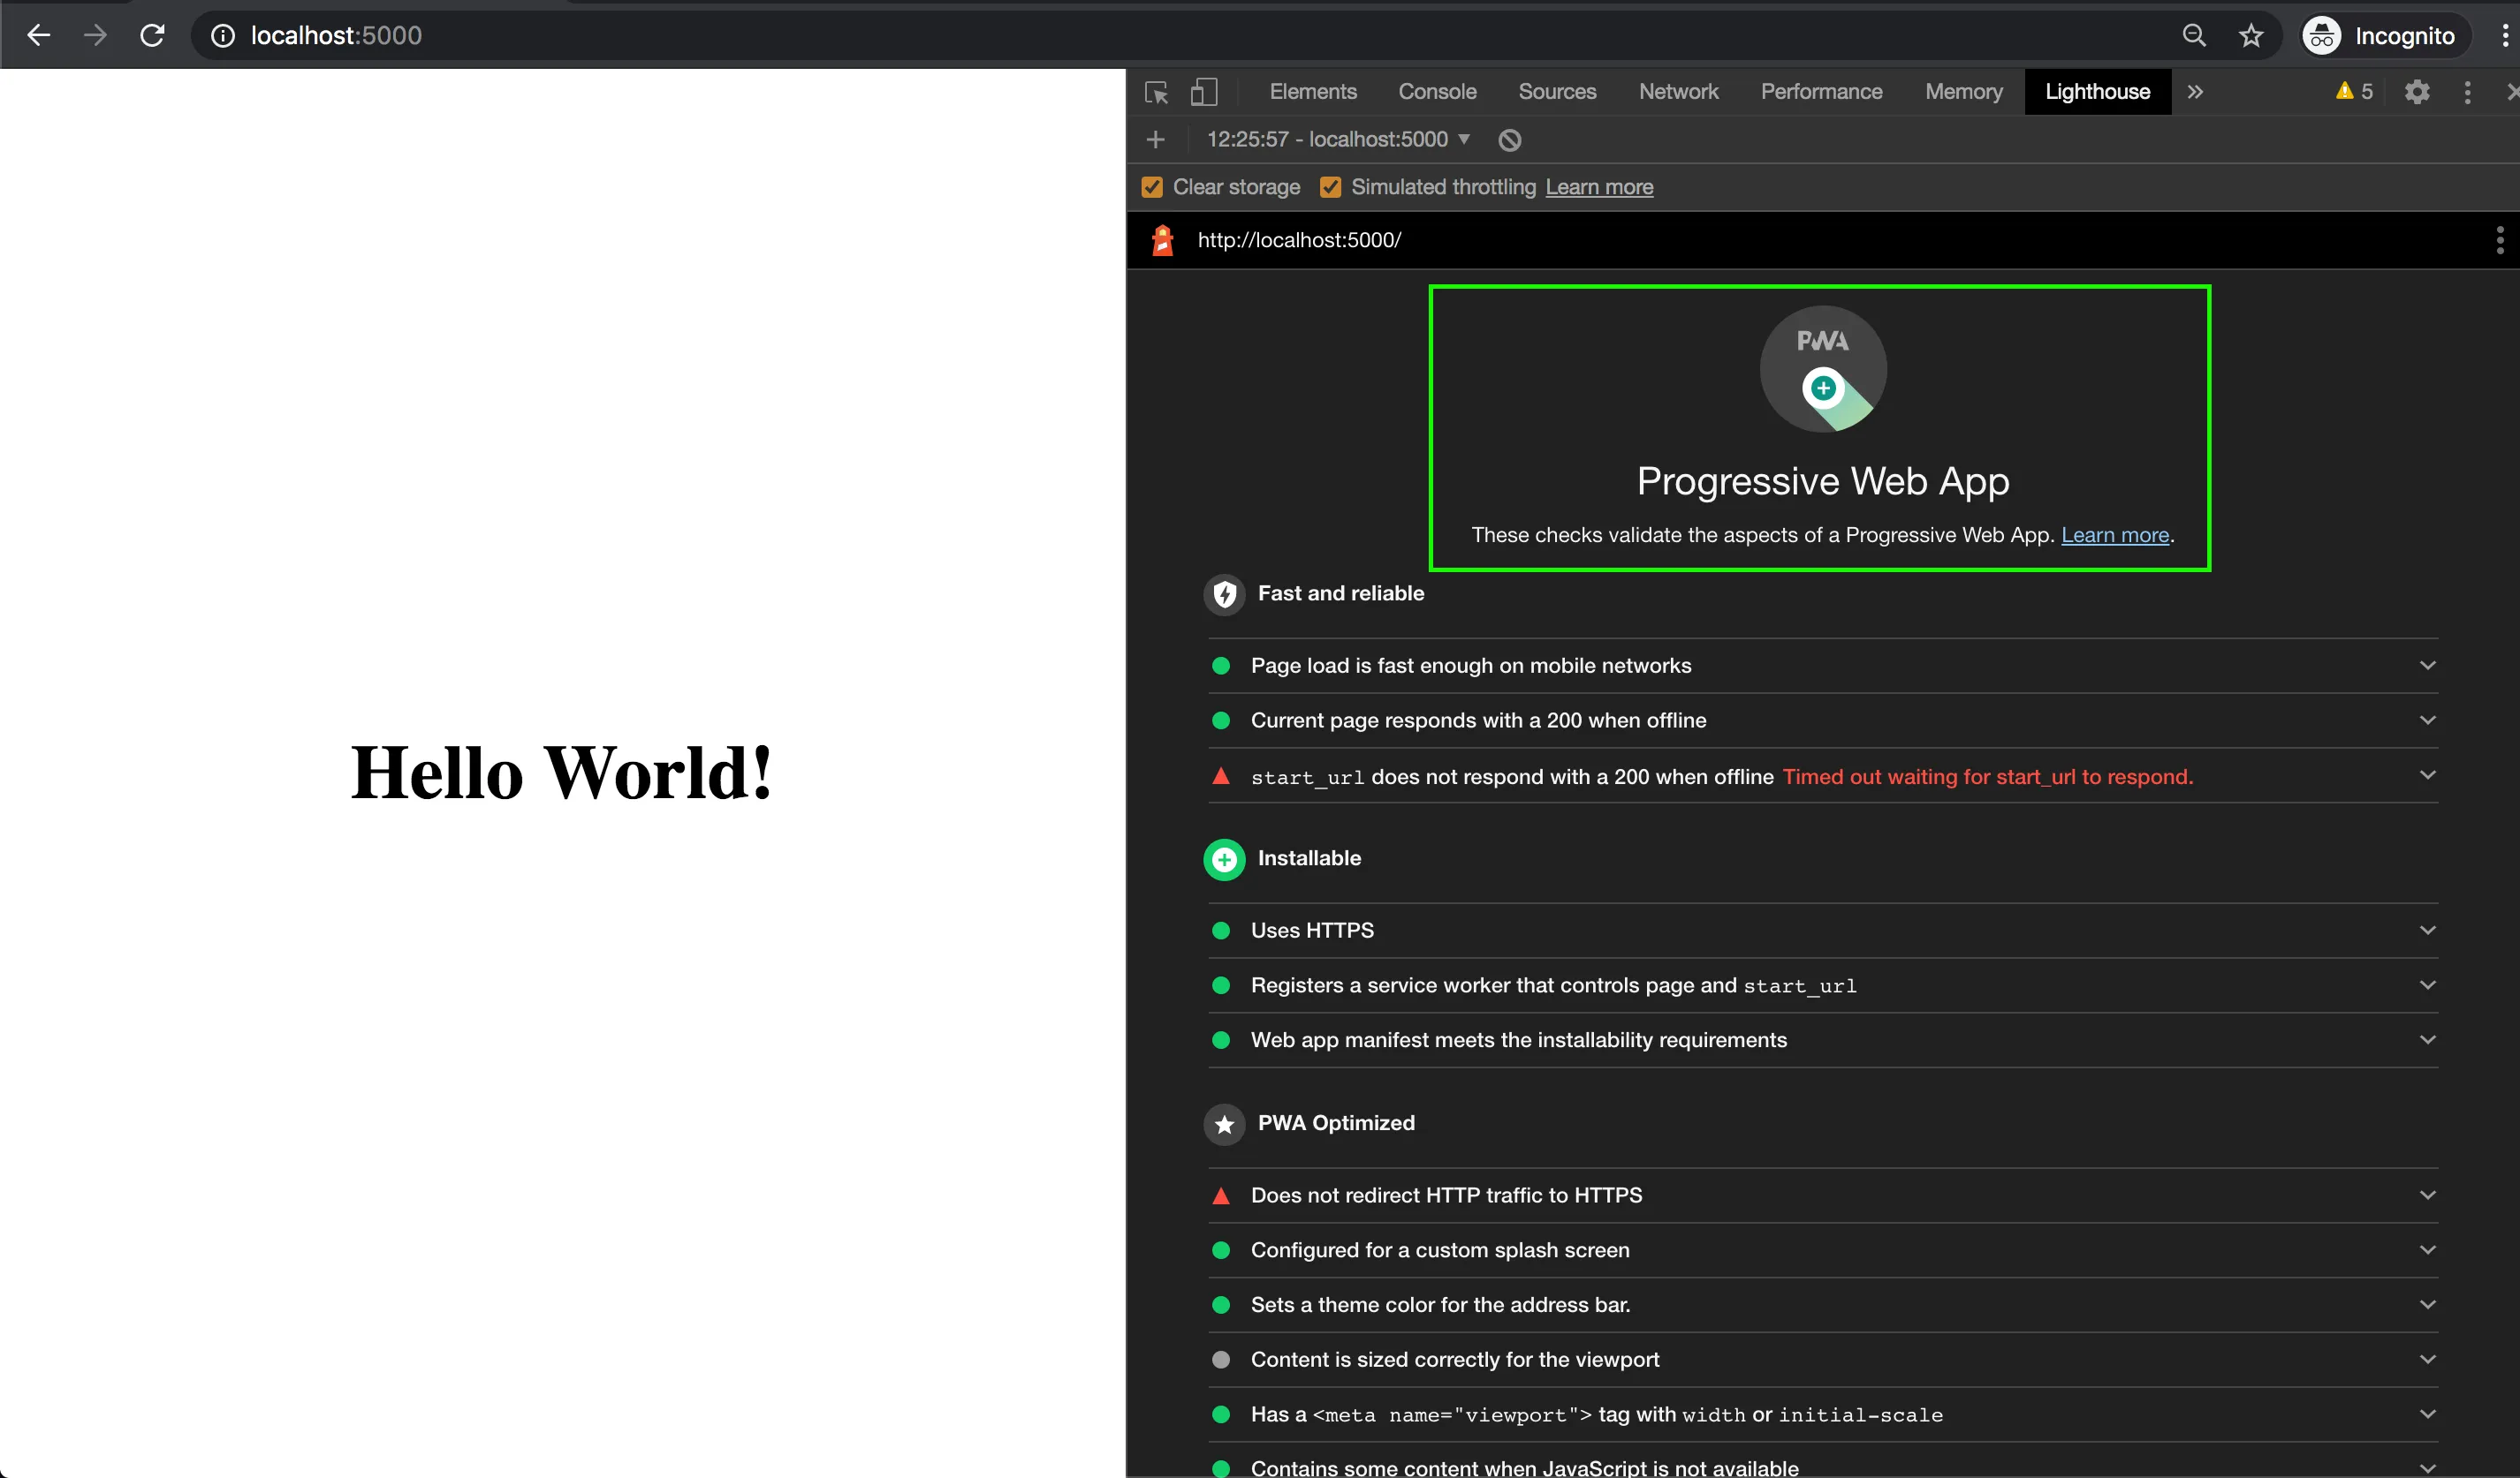This screenshot has height=1478, width=2520.
Task: Open DevTools settings gear
Action: (2417, 92)
